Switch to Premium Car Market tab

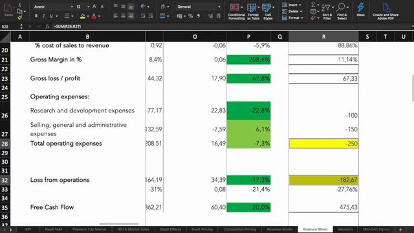[89, 229]
